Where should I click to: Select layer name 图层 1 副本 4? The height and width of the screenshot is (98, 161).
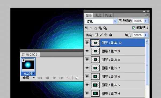pyautogui.click(x=111, y=93)
